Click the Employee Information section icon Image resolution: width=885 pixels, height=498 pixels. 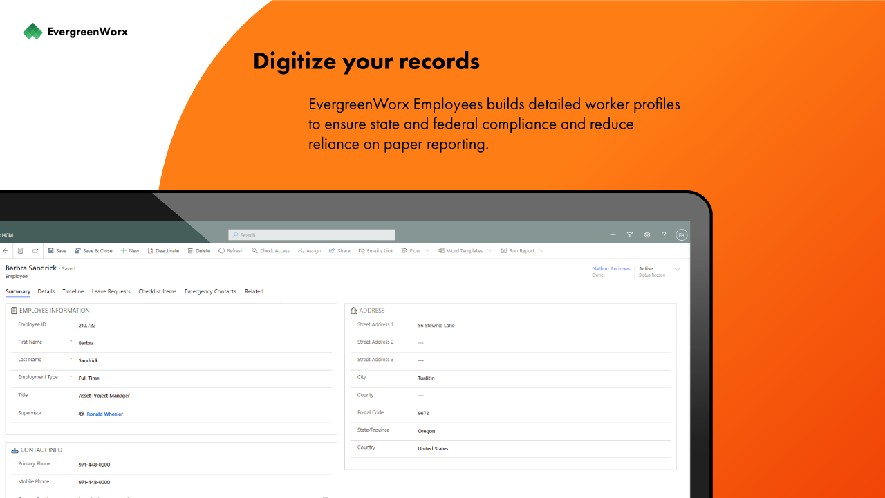point(14,311)
